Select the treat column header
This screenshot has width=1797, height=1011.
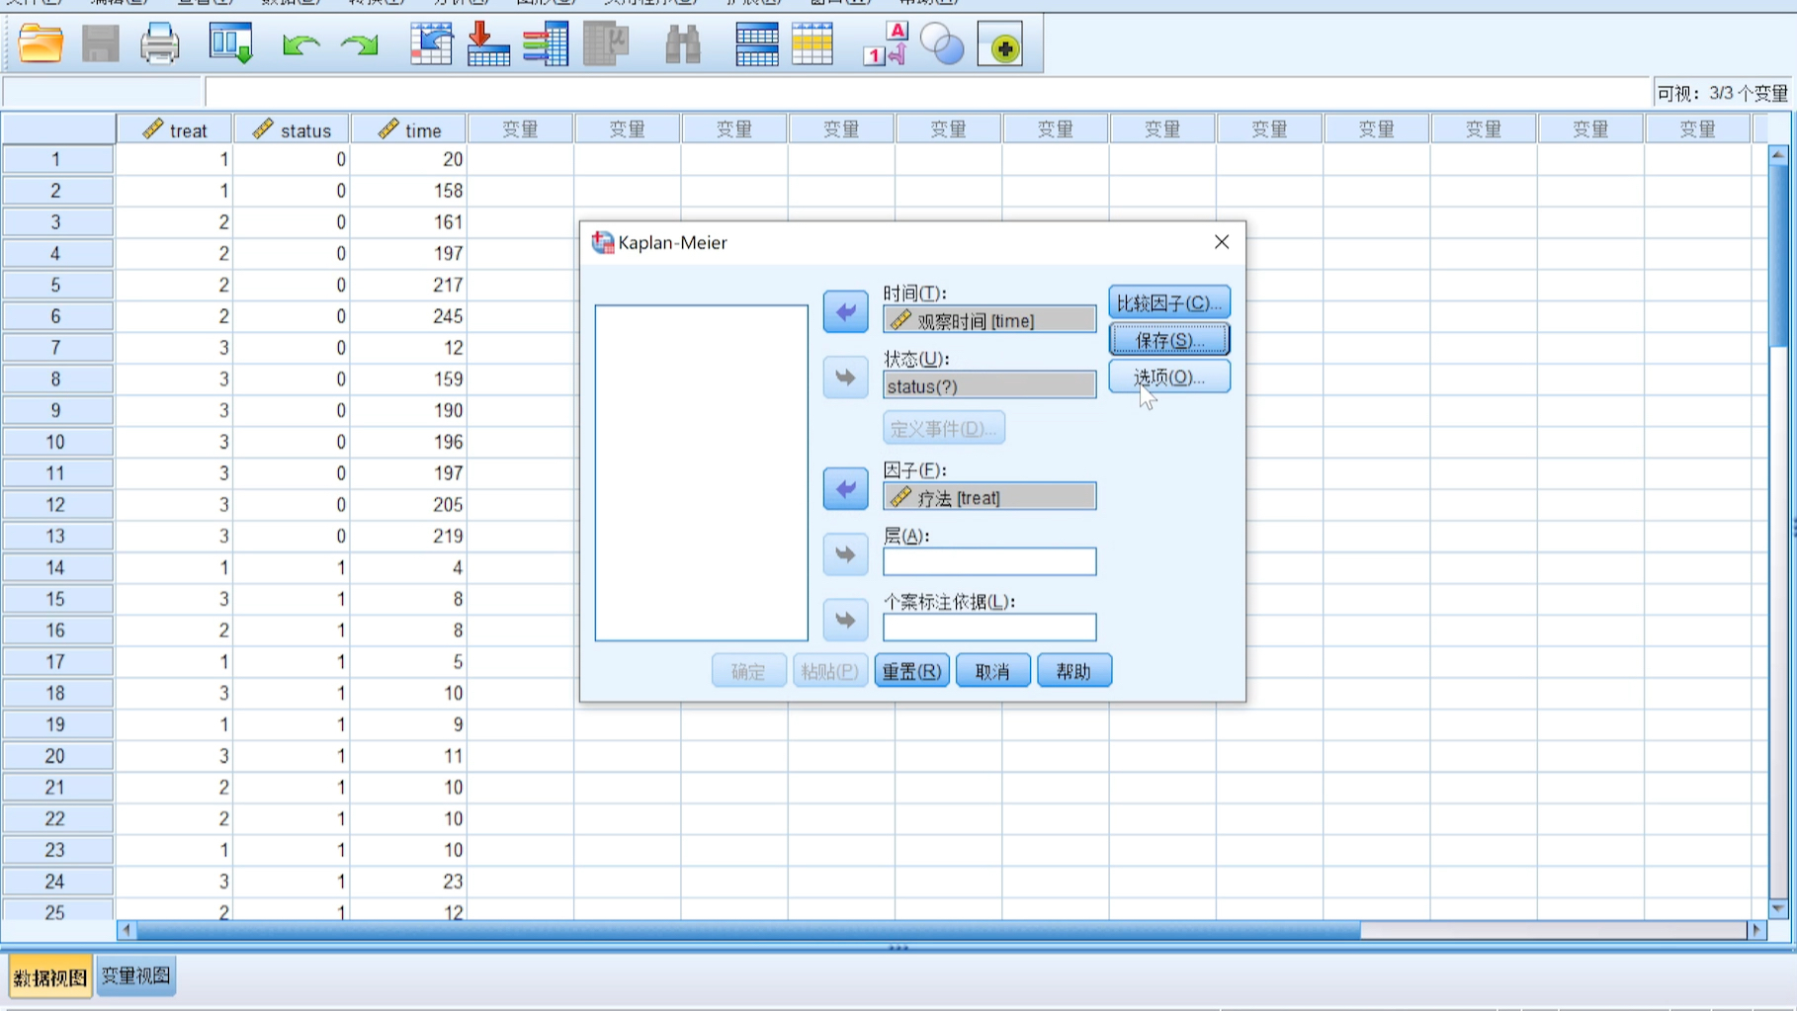point(175,129)
